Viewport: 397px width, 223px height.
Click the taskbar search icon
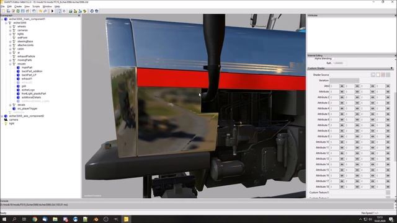14,219
